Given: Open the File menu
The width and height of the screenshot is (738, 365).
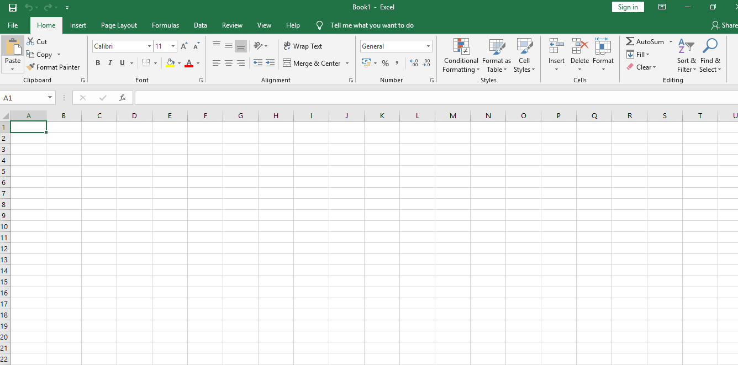Looking at the screenshot, I should [x=13, y=25].
